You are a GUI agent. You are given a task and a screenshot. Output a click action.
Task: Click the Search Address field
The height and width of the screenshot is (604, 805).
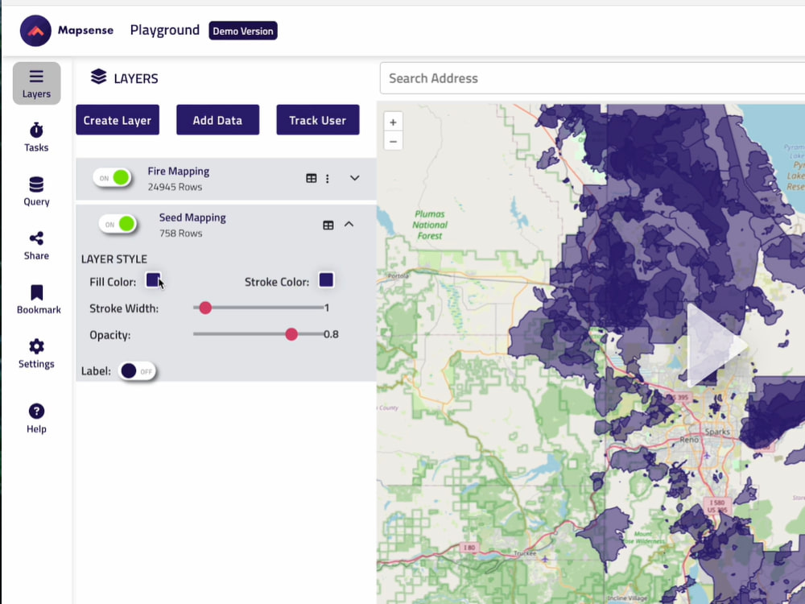[592, 78]
